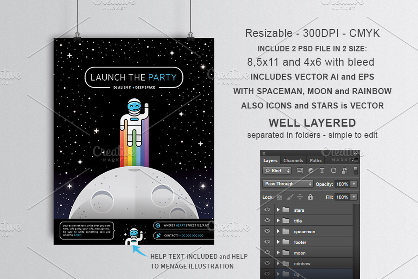The width and height of the screenshot is (418, 279).
Task: Select the rainbow layer name
Action: coord(302,264)
